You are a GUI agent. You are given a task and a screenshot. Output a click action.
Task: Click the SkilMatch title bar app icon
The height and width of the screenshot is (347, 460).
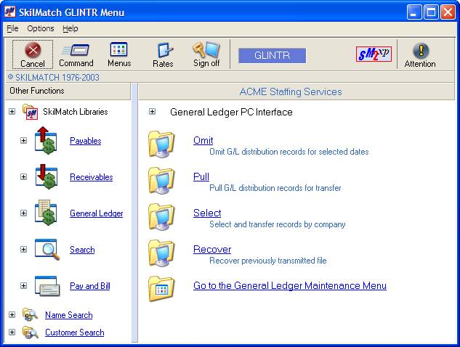tap(10, 12)
